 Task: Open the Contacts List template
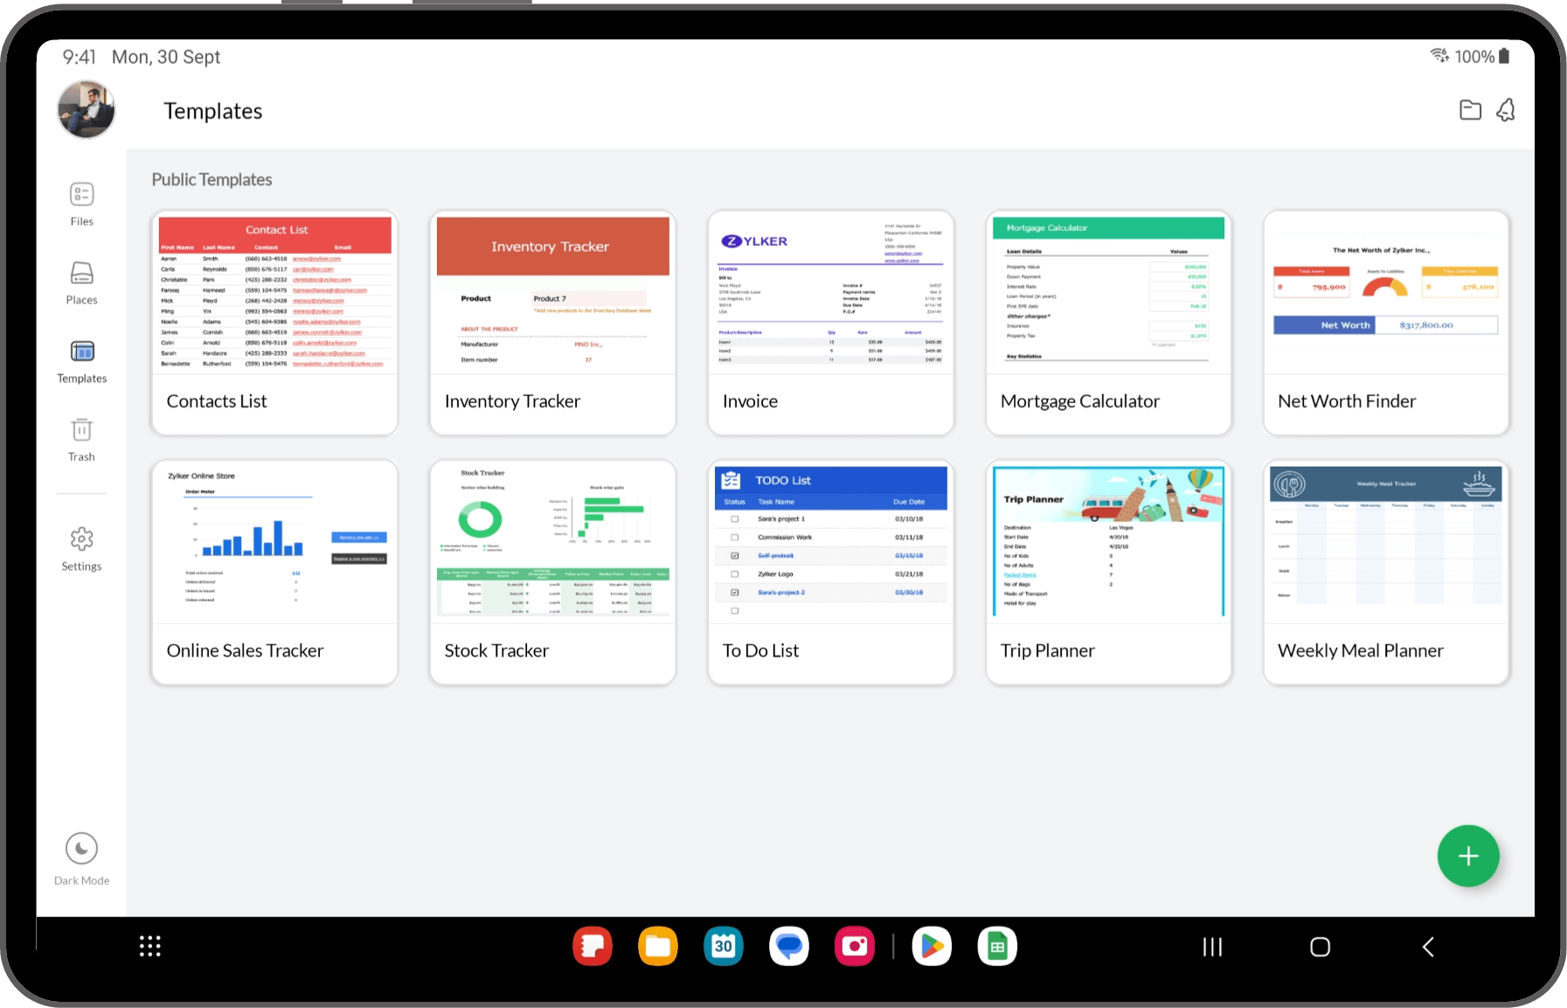274,323
